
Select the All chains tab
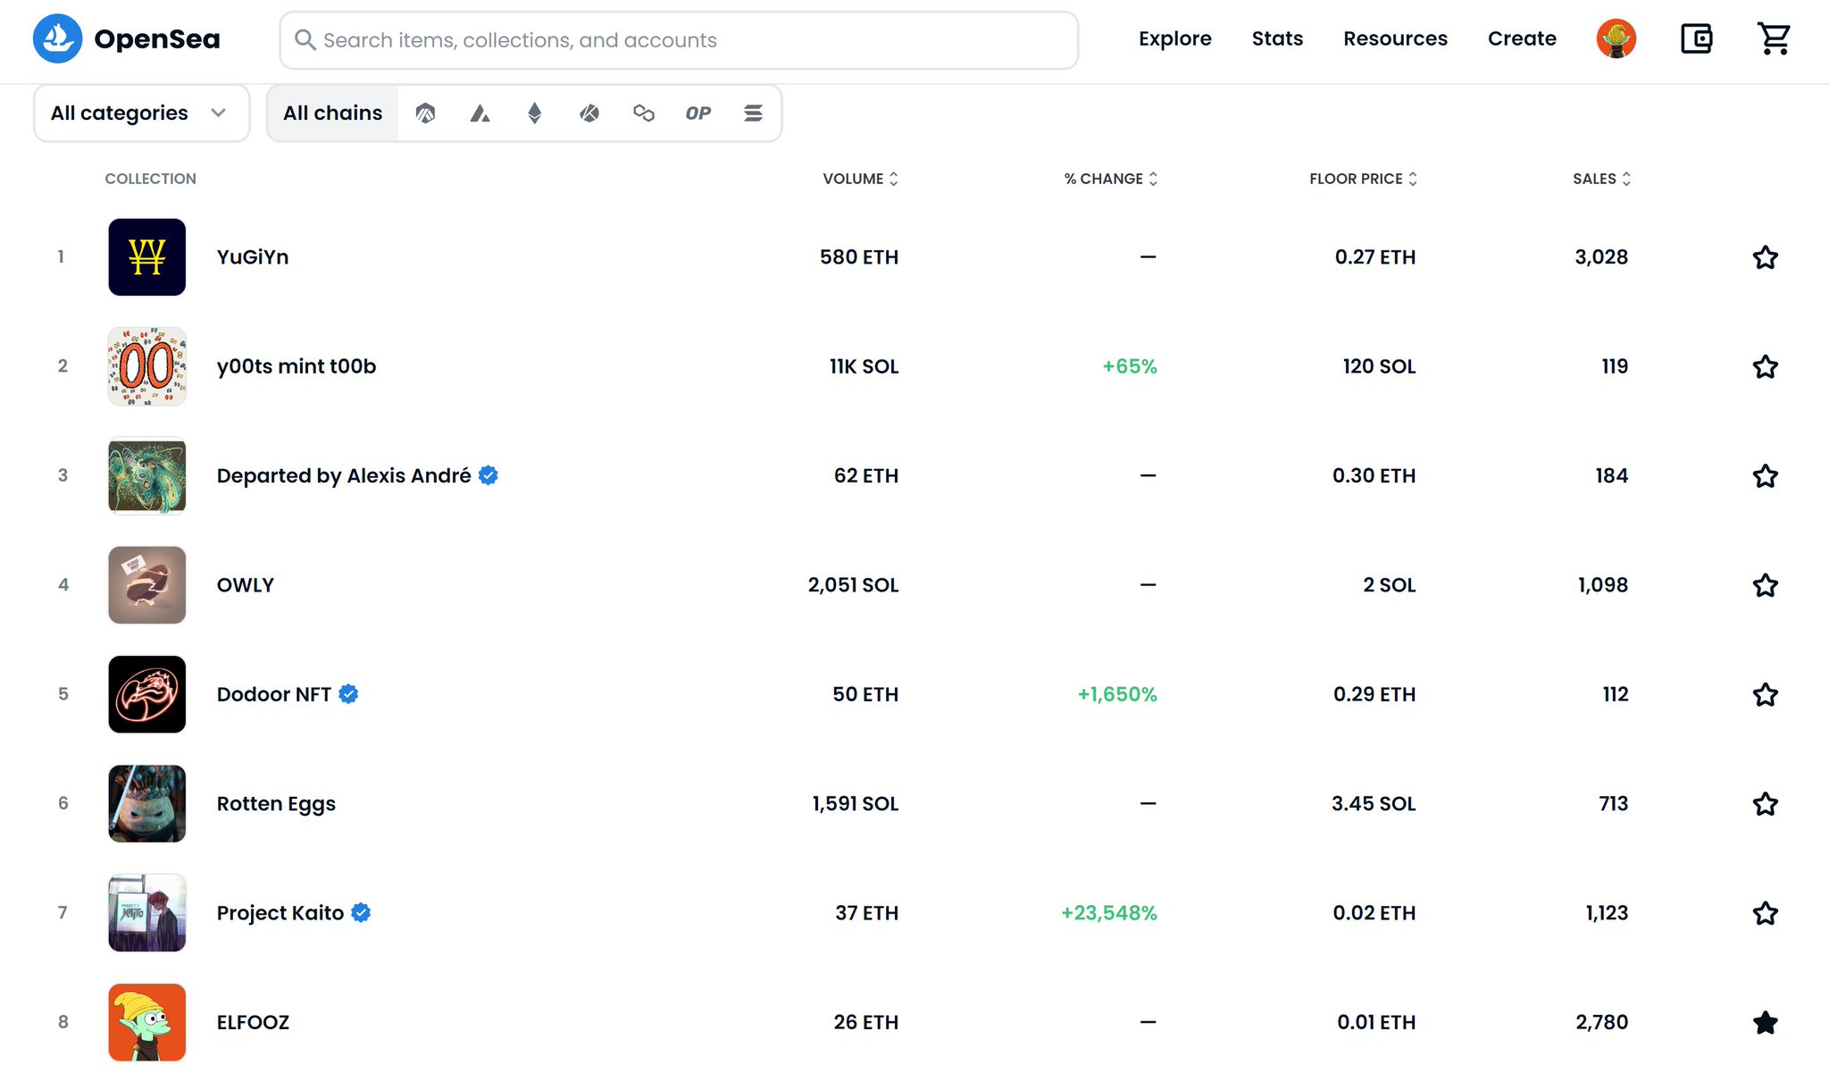332,113
